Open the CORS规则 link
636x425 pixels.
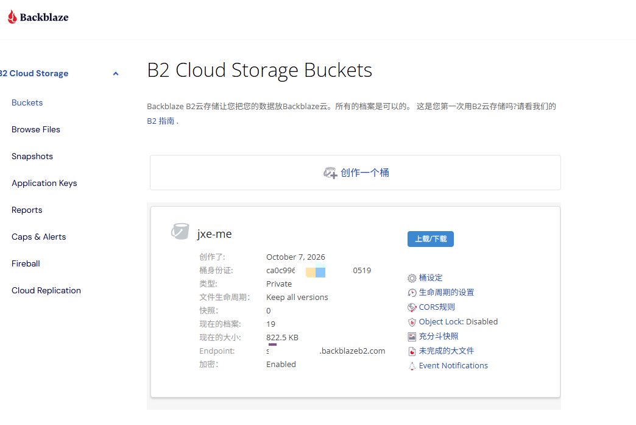point(437,307)
